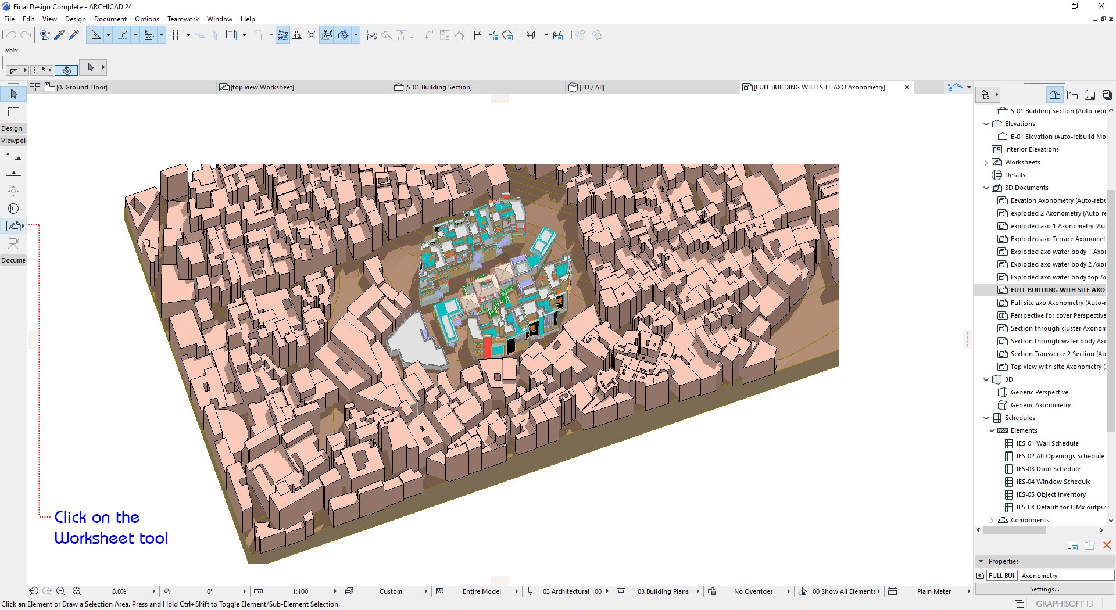Image resolution: width=1116 pixels, height=610 pixels.
Task: Click the Detail tool in the toolbox
Action: (13, 209)
